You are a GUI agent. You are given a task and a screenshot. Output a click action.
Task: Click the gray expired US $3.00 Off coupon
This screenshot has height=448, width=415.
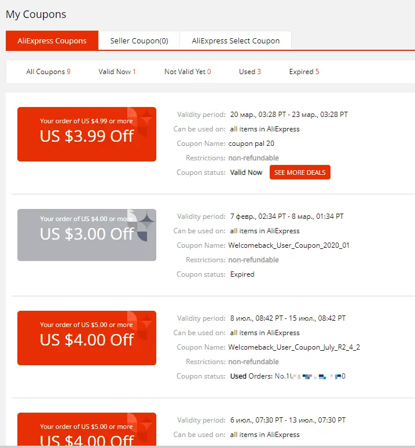[x=87, y=235]
